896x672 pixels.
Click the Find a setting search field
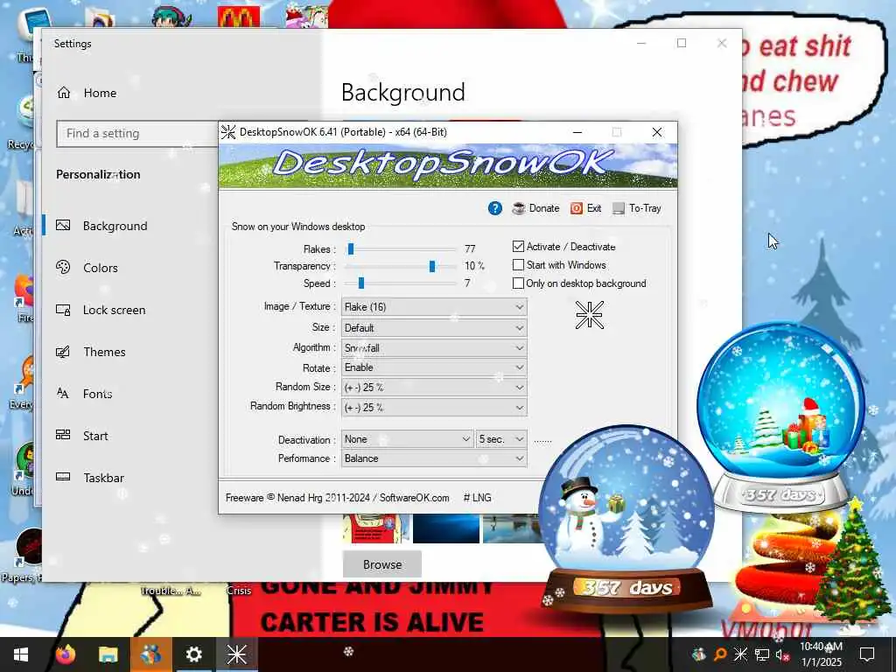point(137,133)
